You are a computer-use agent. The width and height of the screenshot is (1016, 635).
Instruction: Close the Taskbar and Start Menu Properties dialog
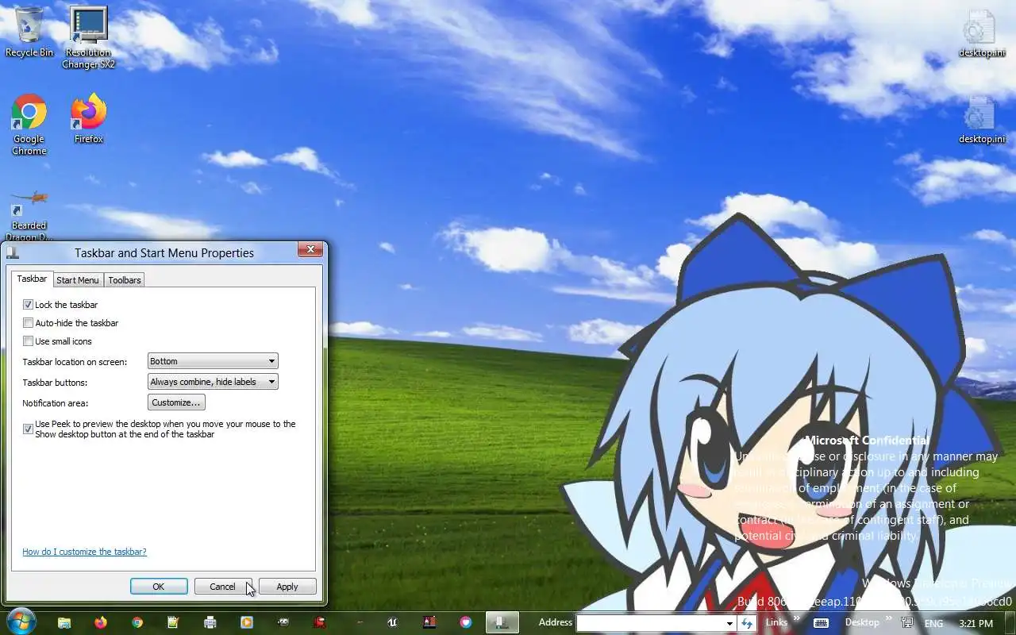coord(310,250)
